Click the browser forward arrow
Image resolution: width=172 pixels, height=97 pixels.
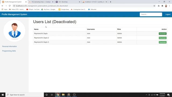[x=6, y=6]
